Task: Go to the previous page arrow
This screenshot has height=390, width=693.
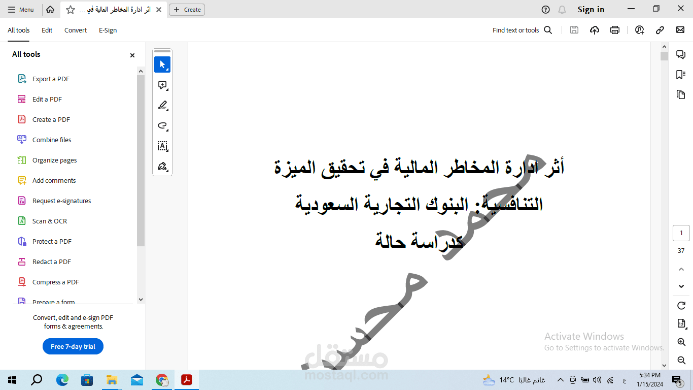Action: pyautogui.click(x=681, y=269)
